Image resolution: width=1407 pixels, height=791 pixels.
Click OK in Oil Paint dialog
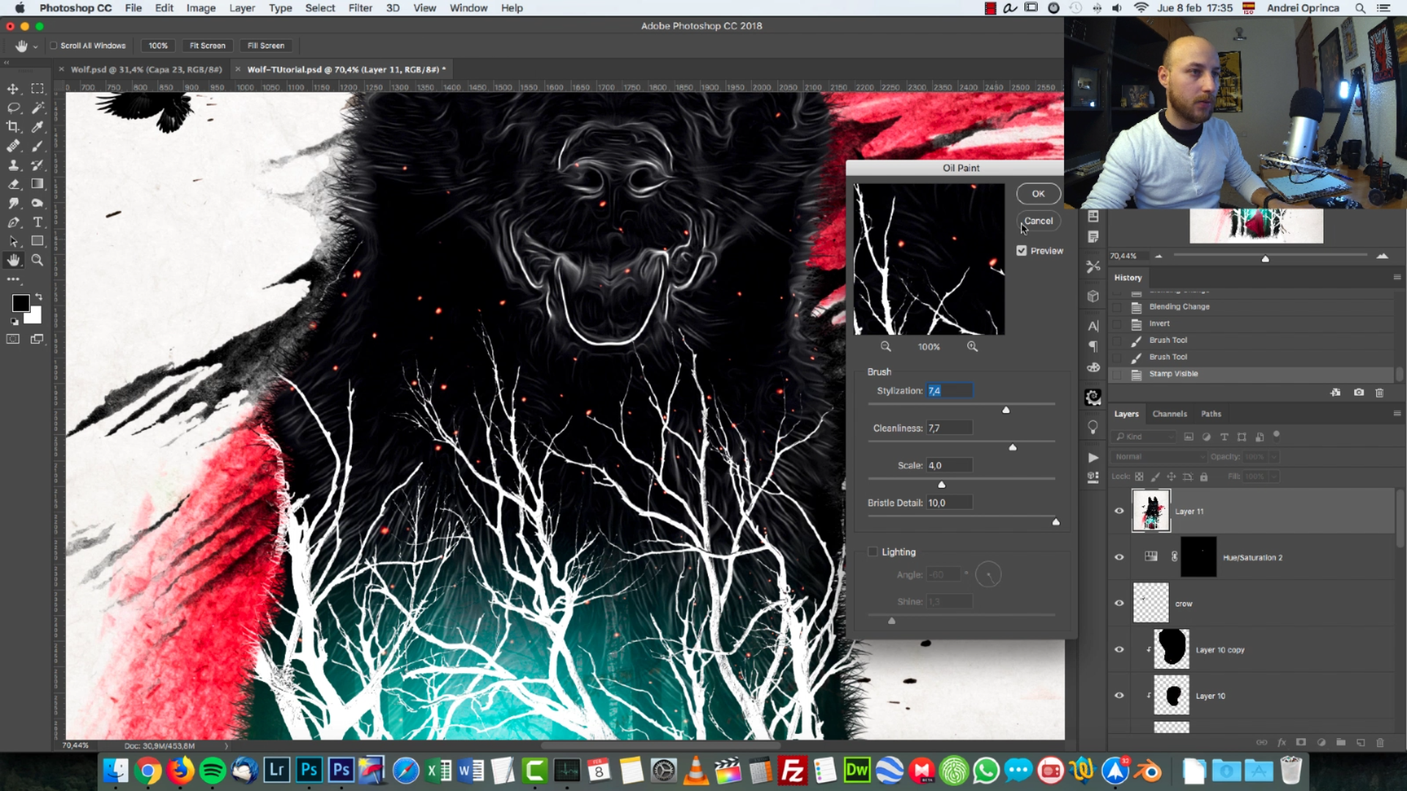point(1038,193)
